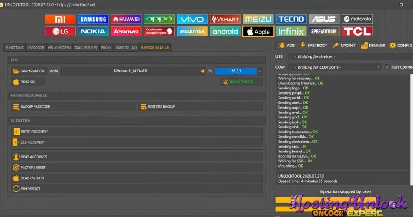Switch to the FUNCTIONS tab

[x=14, y=48]
